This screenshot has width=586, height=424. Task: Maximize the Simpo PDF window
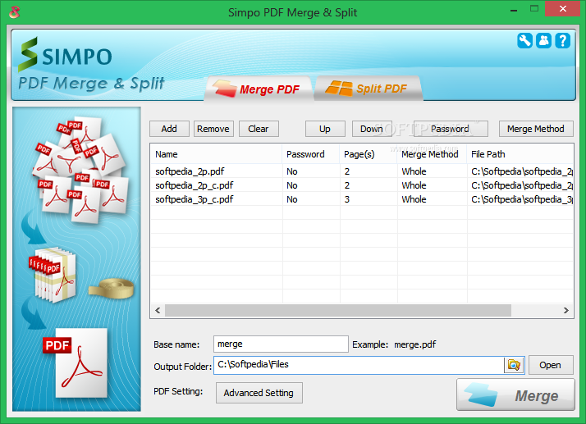534,8
